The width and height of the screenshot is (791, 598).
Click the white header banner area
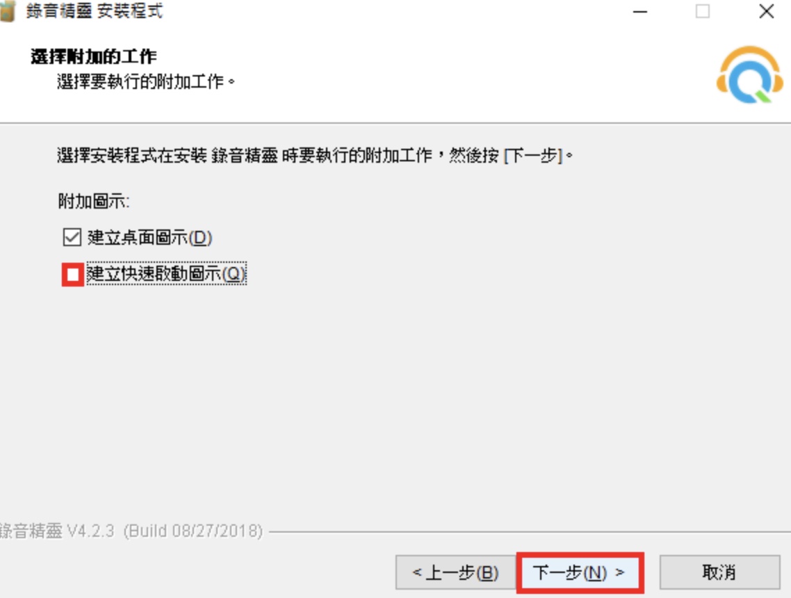pyautogui.click(x=395, y=72)
